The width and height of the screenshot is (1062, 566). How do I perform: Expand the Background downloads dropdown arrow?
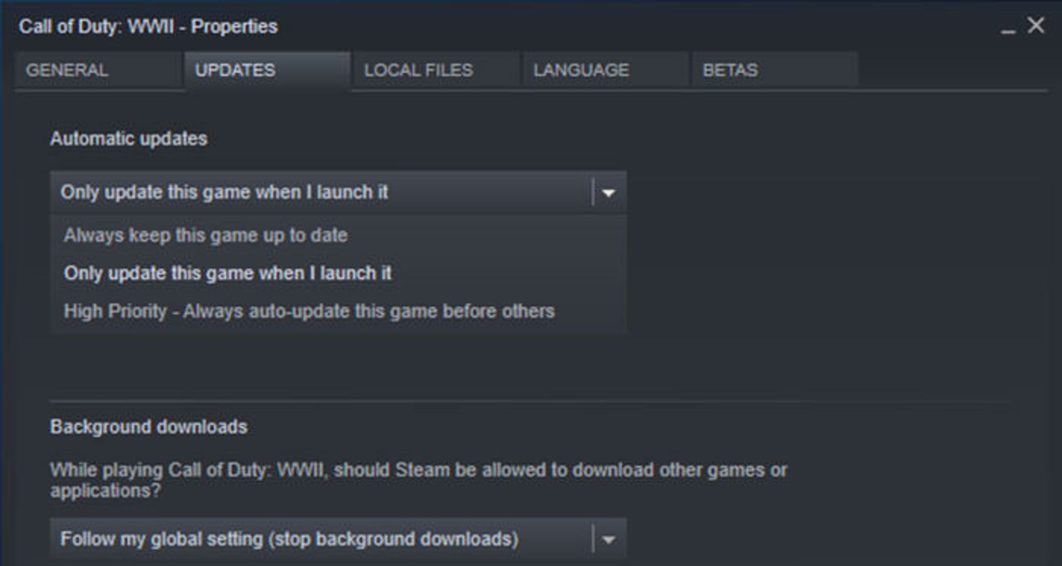[x=608, y=539]
